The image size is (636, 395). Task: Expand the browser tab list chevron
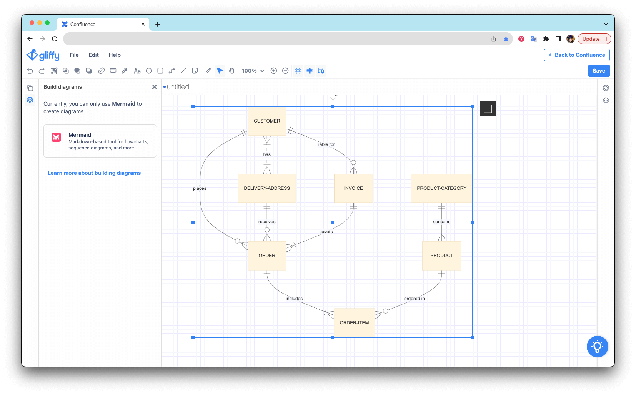click(x=606, y=24)
